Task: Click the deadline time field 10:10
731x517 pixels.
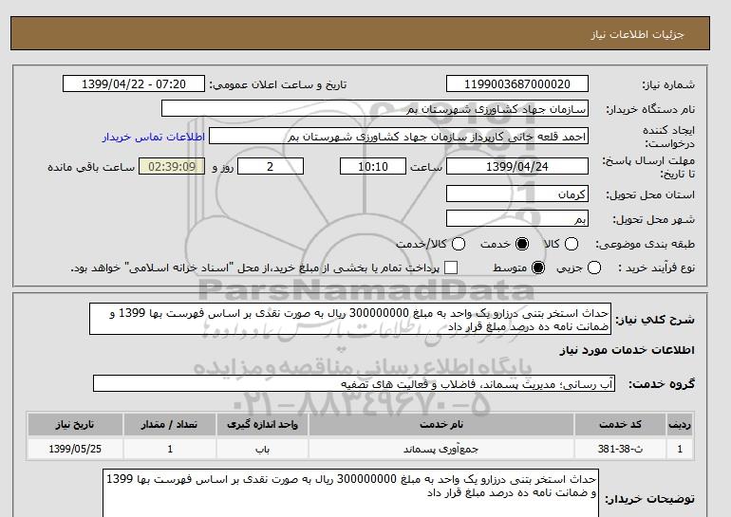Action: coord(373,166)
